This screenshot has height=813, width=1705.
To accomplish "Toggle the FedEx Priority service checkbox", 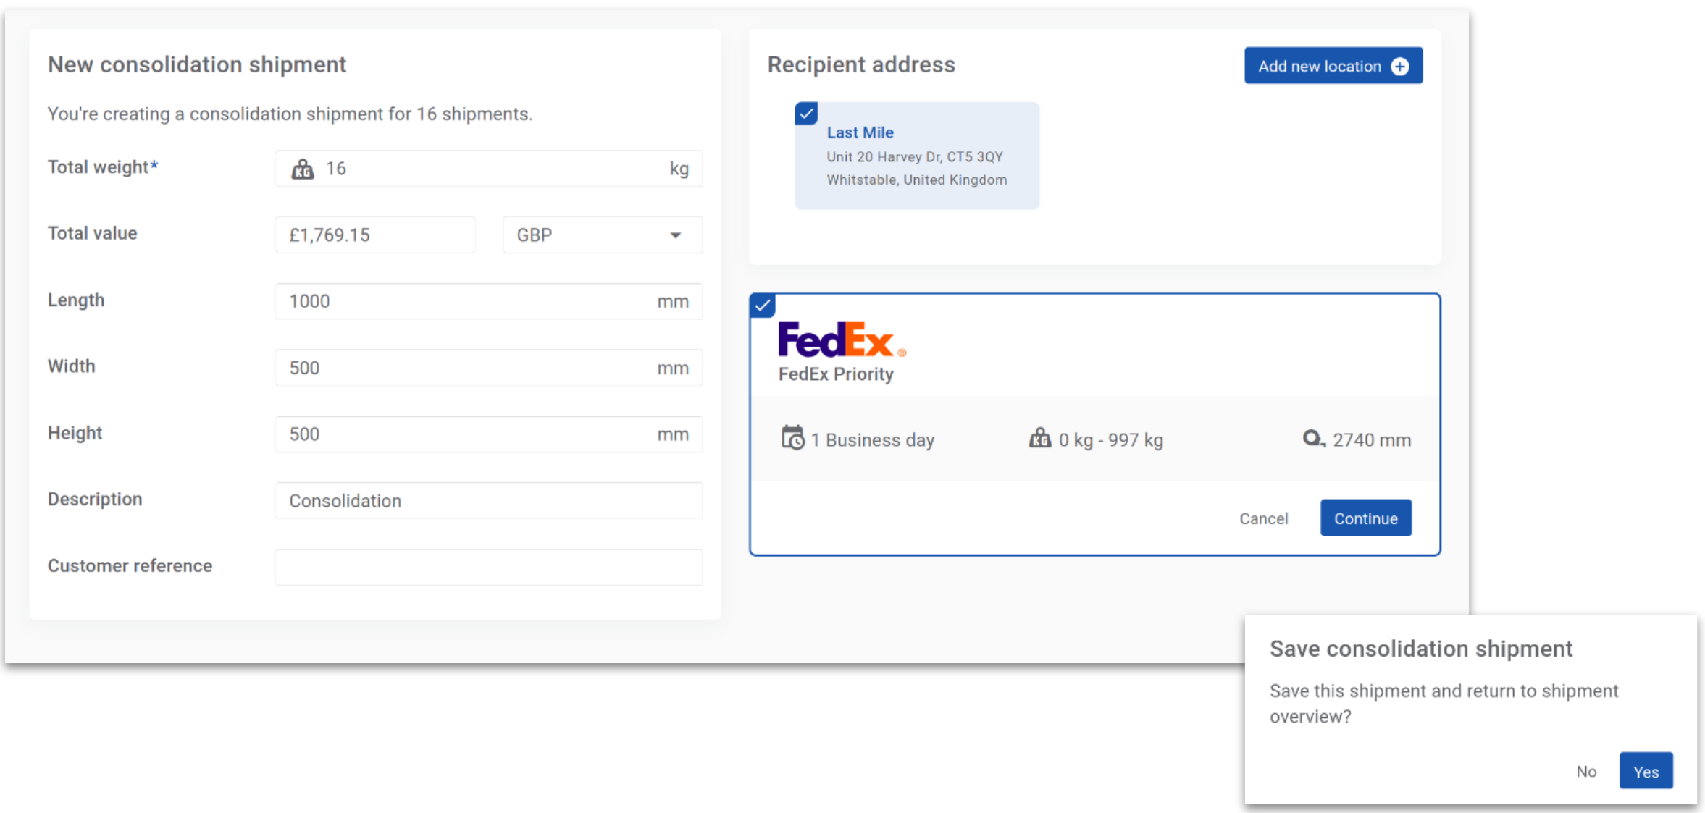I will pyautogui.click(x=763, y=306).
